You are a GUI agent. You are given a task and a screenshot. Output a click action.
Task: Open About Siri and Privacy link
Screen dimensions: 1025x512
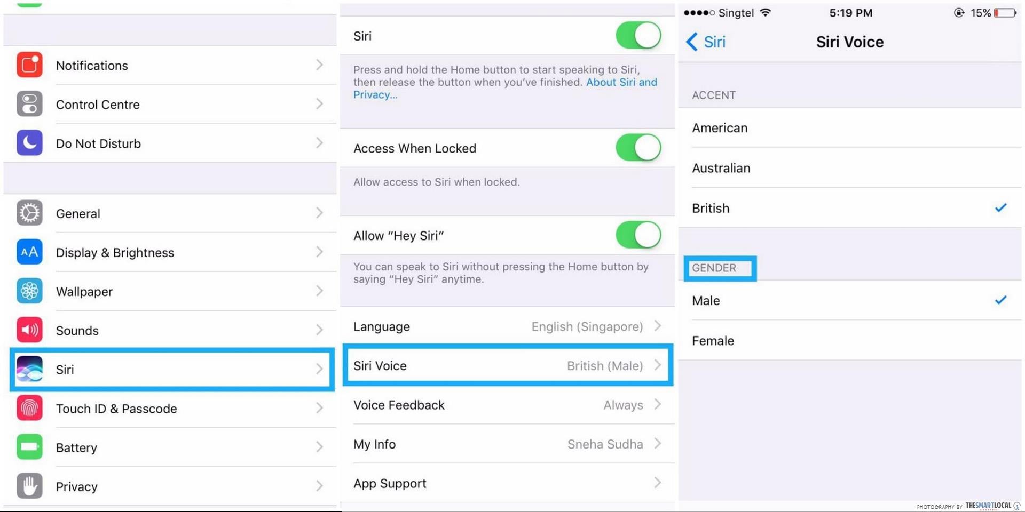(x=621, y=83)
